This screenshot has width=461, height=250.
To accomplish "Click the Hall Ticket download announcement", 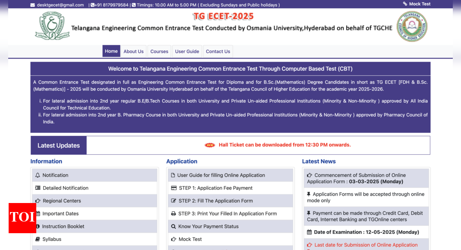I will tap(284, 145).
